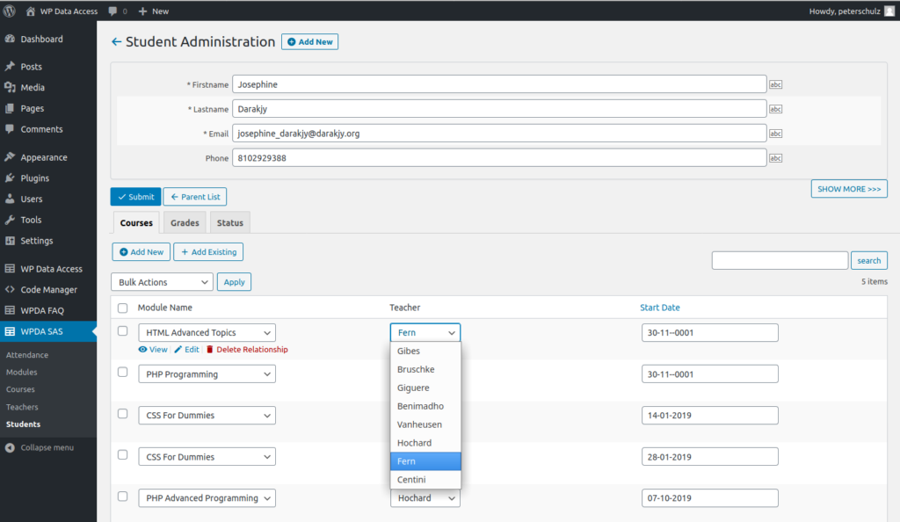
Task: Click the Tools wrench icon
Action: pos(10,220)
